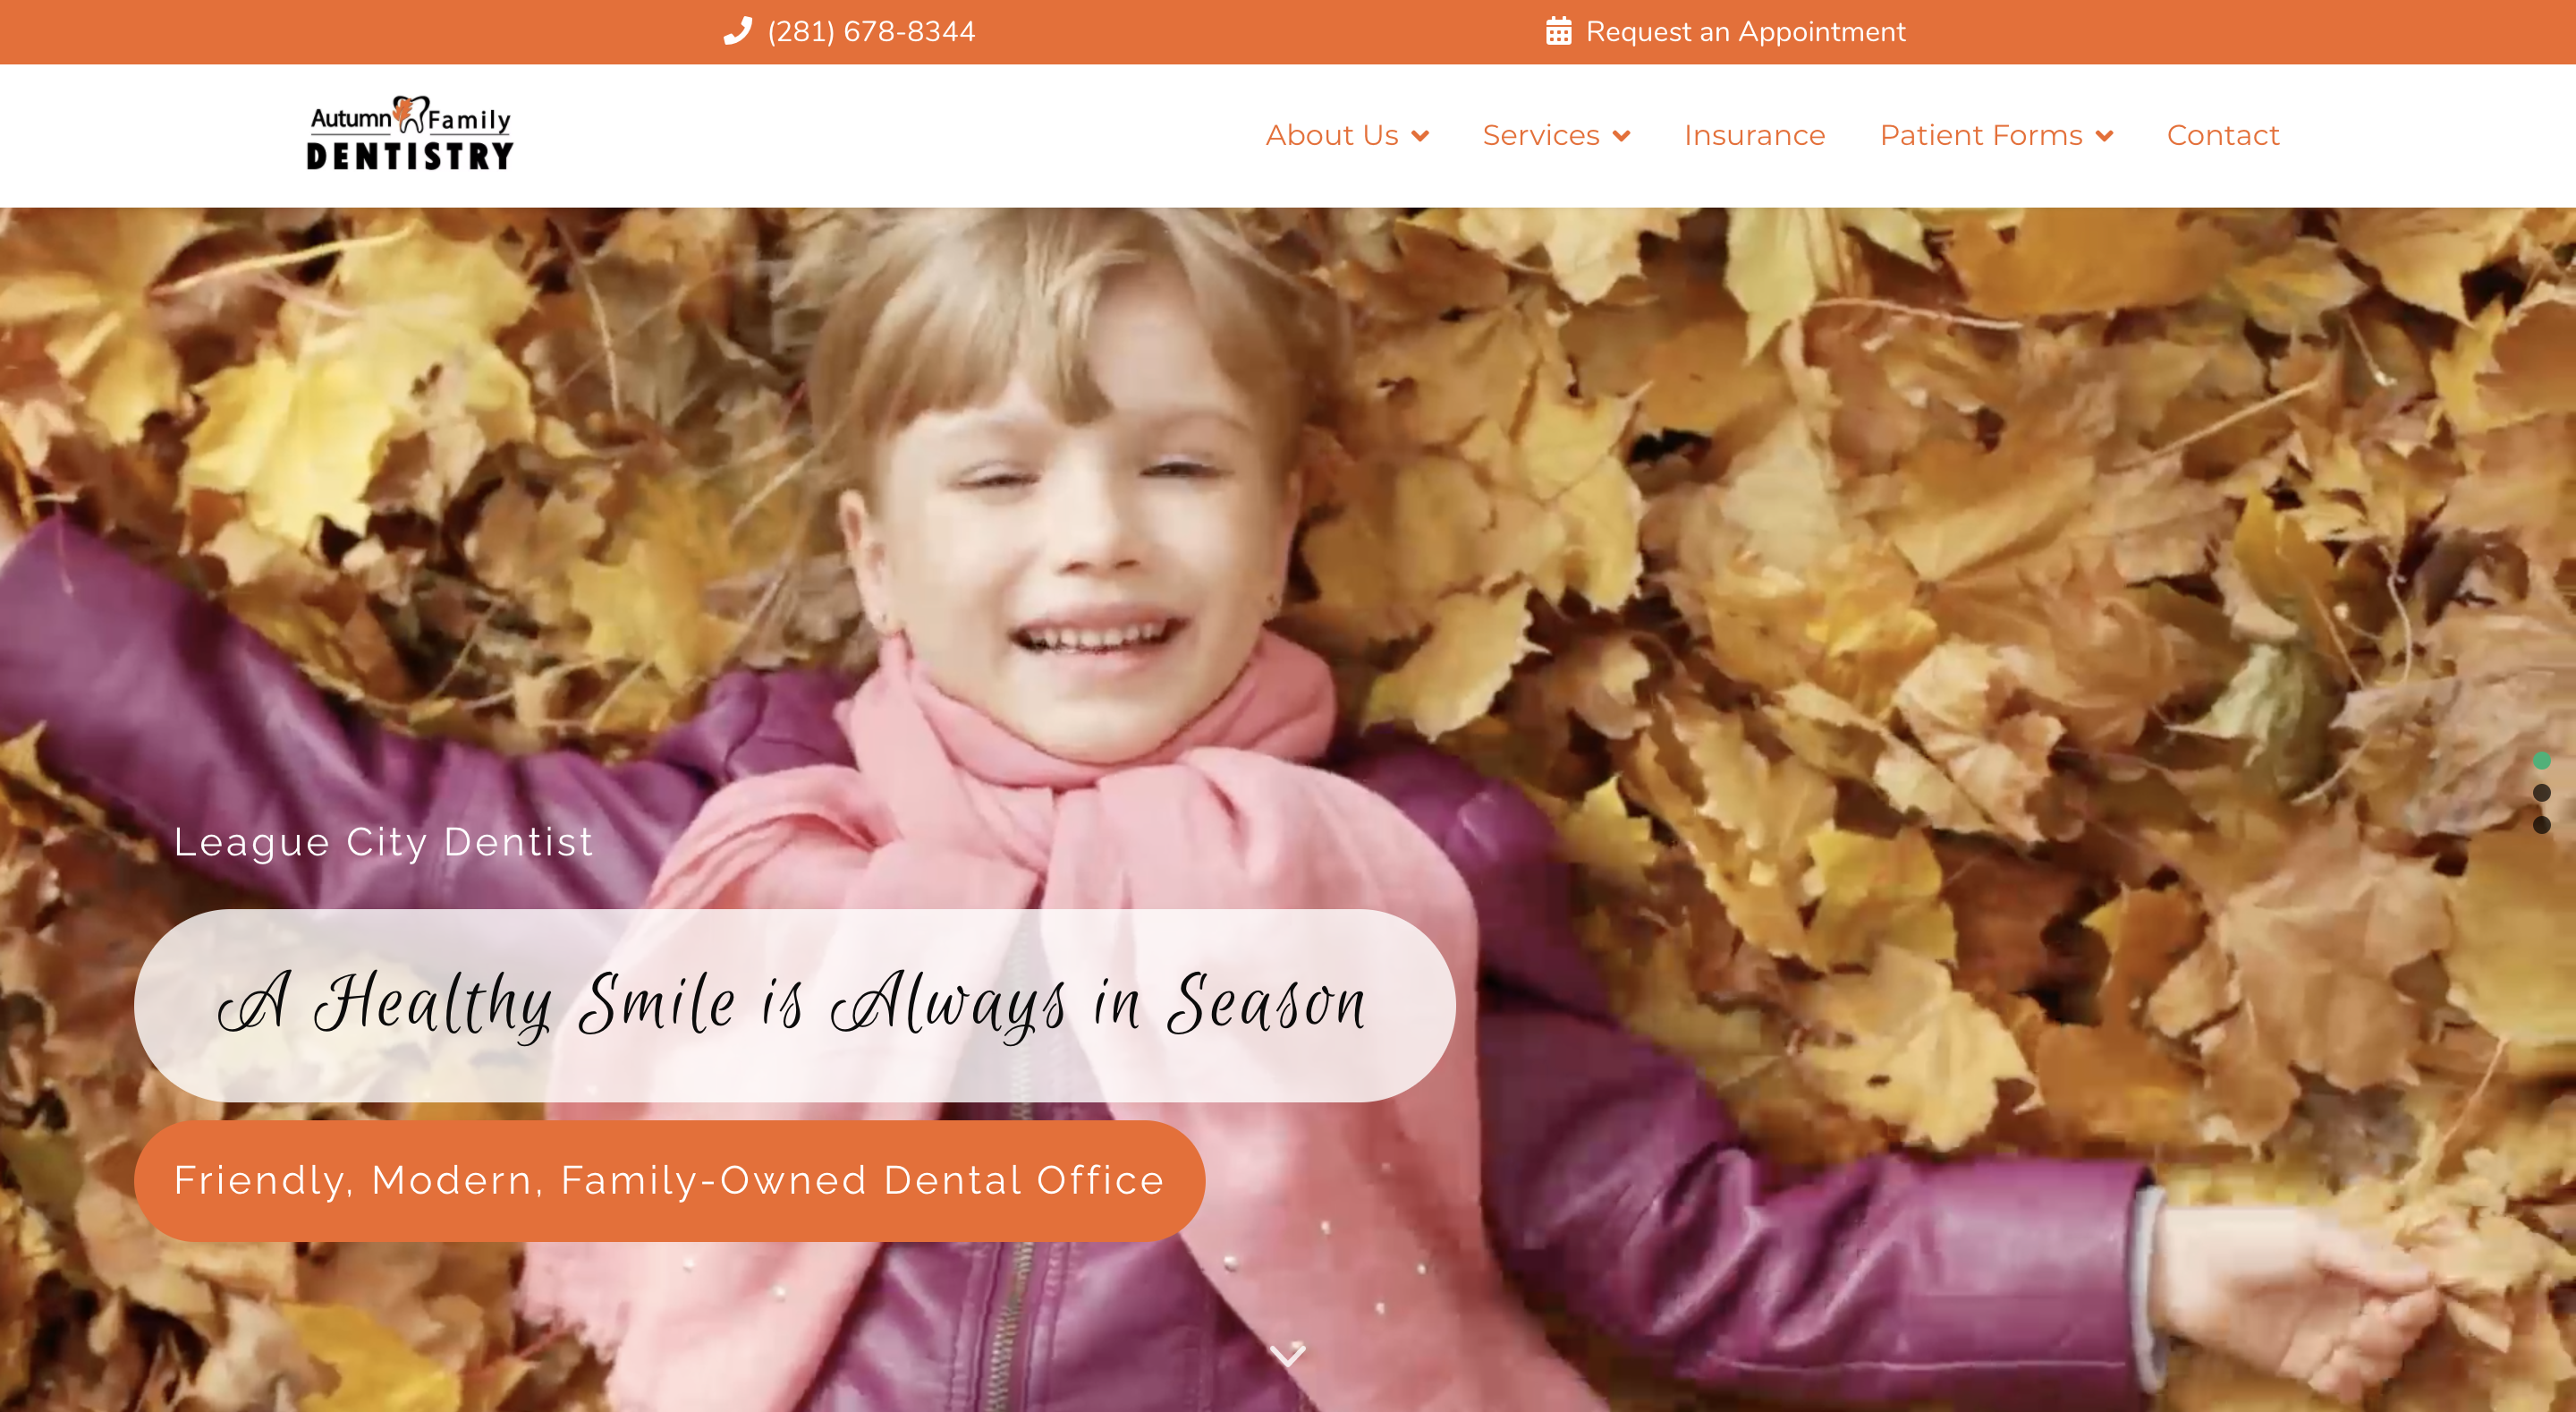
Task: Open the Services menu label
Action: tap(1540, 135)
